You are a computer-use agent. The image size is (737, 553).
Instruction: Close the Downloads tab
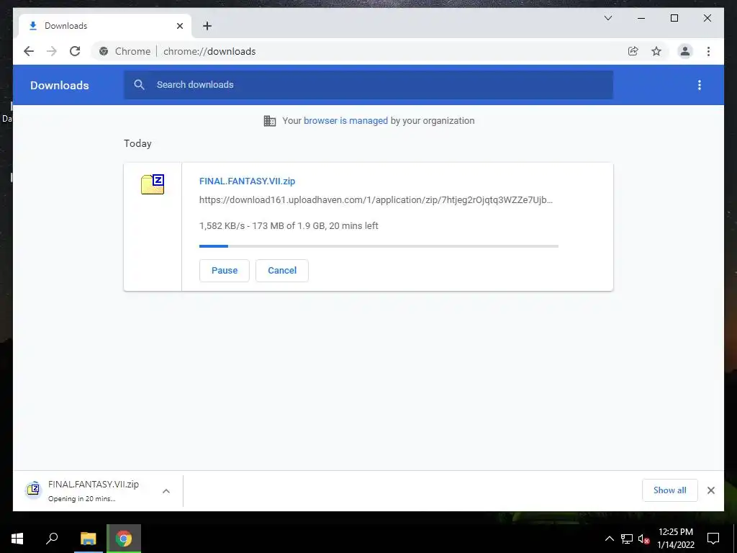[x=179, y=26]
